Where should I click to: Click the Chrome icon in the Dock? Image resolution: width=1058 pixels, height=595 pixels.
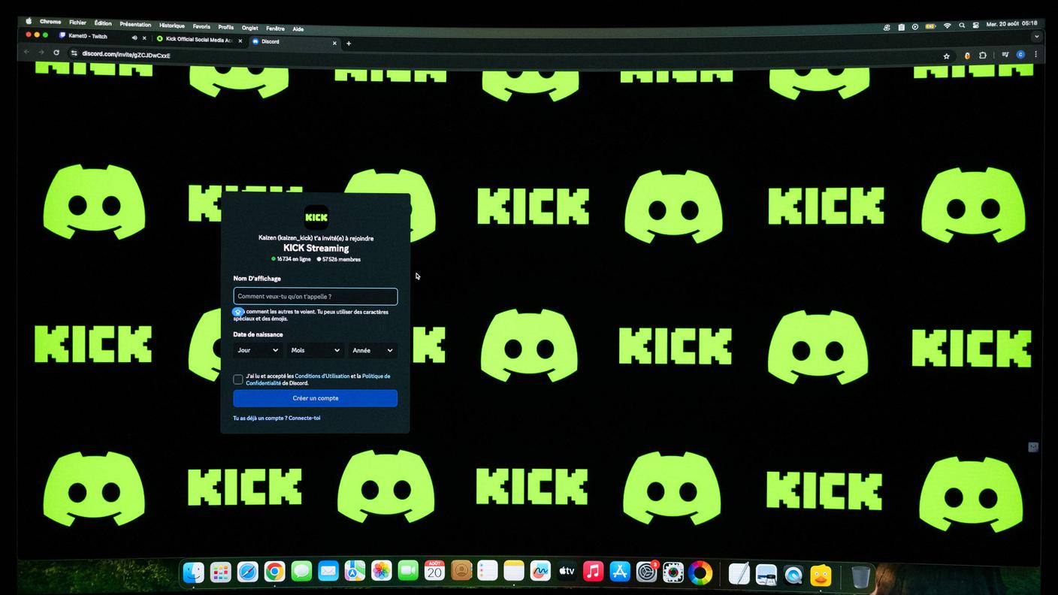pos(274,572)
